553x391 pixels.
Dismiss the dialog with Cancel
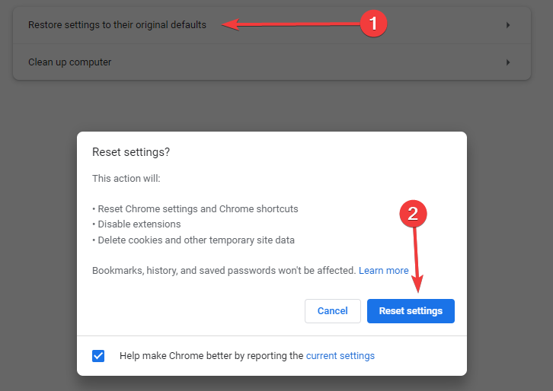(x=333, y=311)
